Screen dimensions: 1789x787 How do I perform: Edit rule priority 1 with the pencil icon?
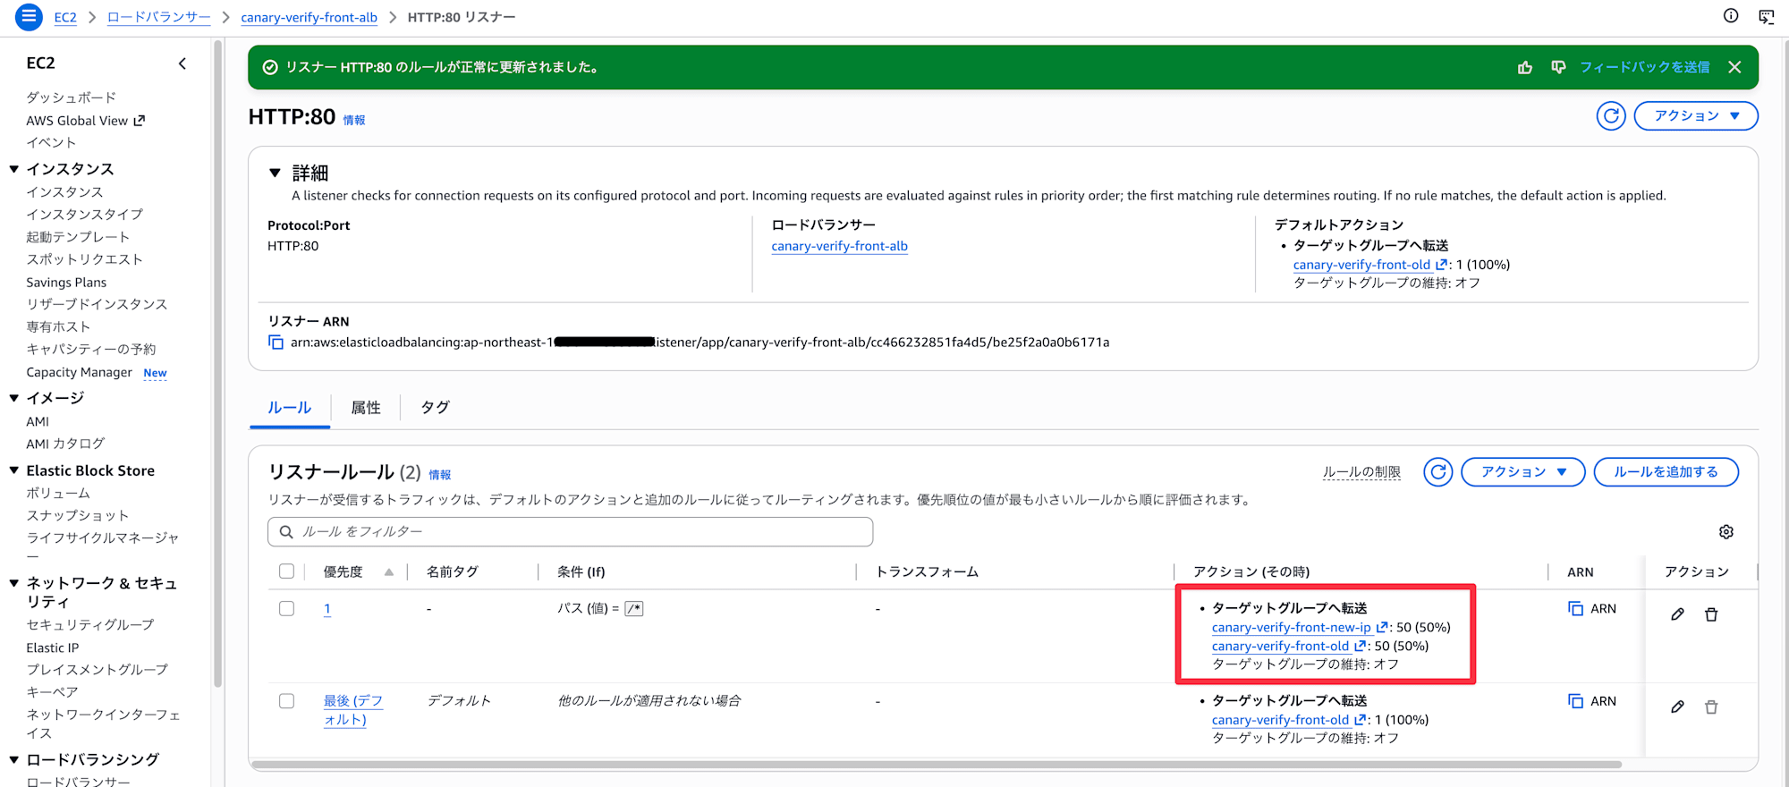1677,614
